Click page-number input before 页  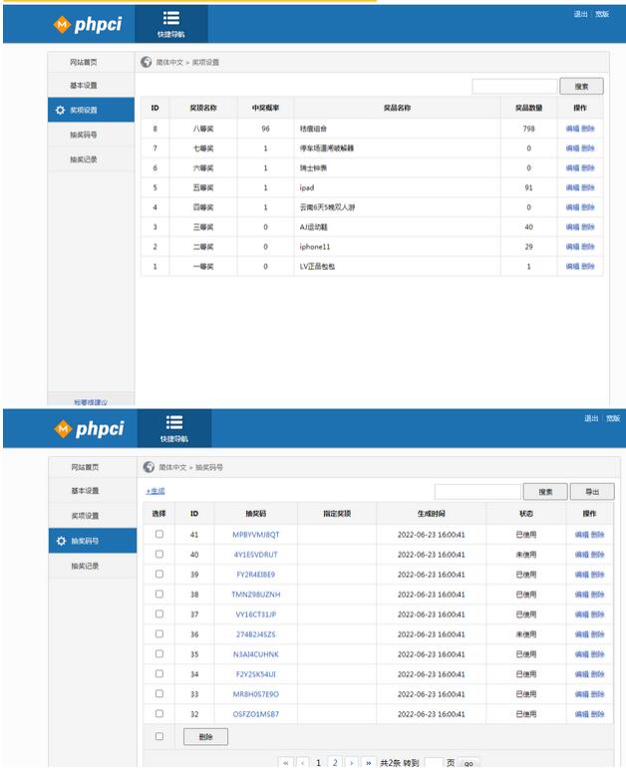pos(434,763)
